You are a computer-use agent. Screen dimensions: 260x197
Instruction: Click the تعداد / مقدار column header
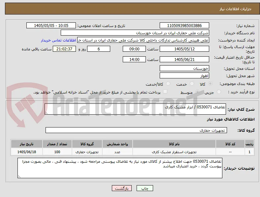[x=57, y=144]
